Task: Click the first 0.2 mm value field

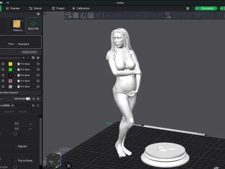Action: coord(23,123)
